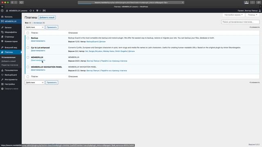The width and height of the screenshot is (262, 147).
Task: Open Инструменты tools in sidebar
Action: [11, 80]
